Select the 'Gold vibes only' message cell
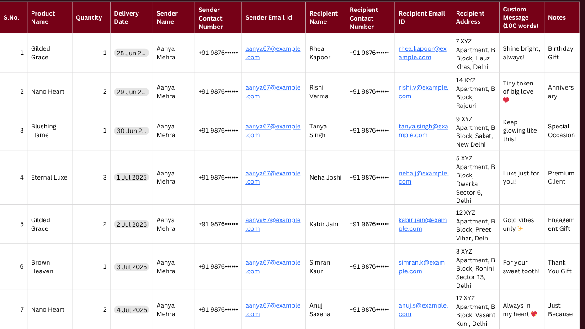The height and width of the screenshot is (329, 585). pyautogui.click(x=521, y=224)
